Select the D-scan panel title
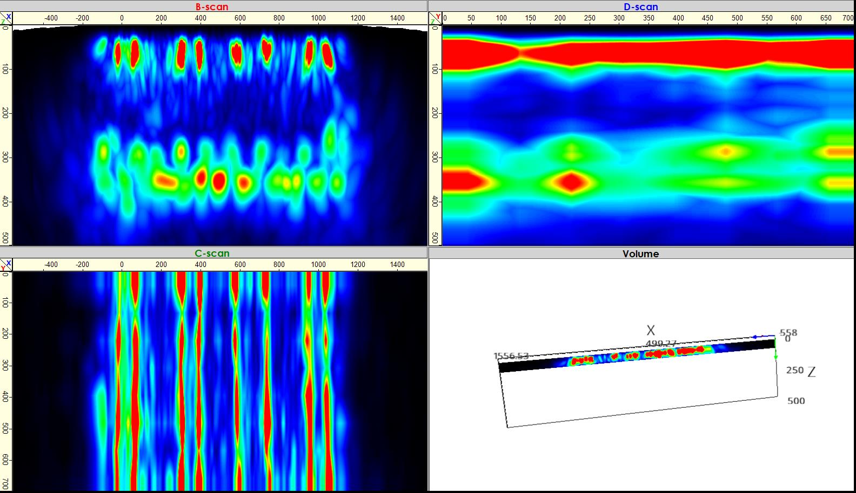Viewport: 856px width, 493px height. (640, 7)
